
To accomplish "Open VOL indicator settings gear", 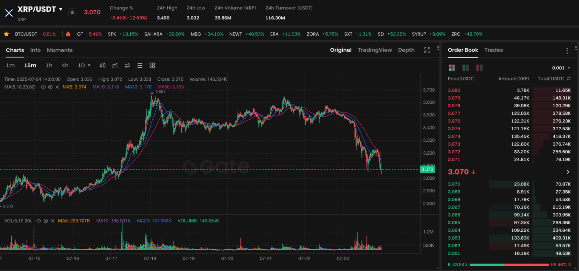I will click(45, 221).
